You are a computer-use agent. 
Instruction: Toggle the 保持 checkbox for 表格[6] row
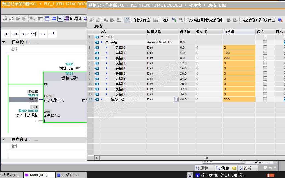tap(265, 79)
